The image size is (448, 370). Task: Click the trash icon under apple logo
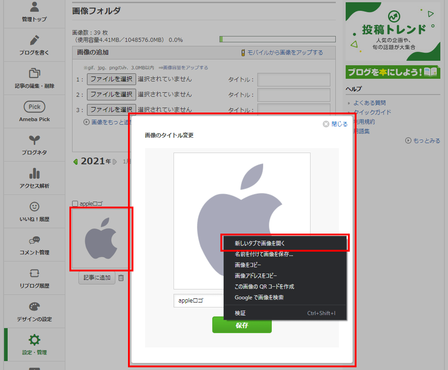121,278
